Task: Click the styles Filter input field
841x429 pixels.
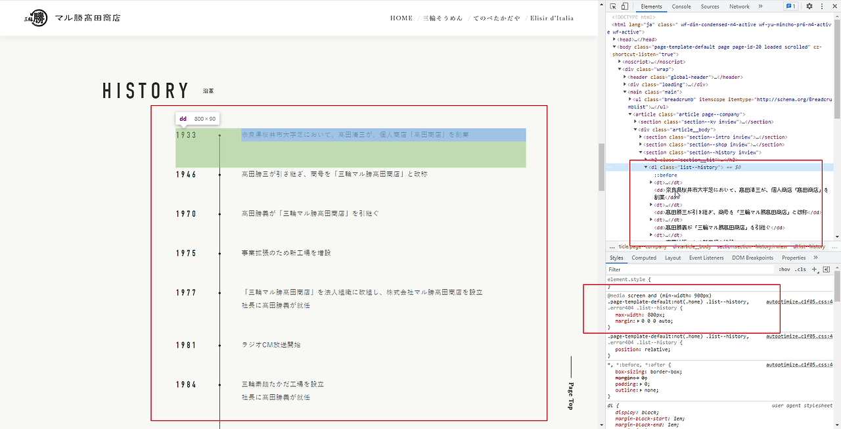Action: (690, 269)
